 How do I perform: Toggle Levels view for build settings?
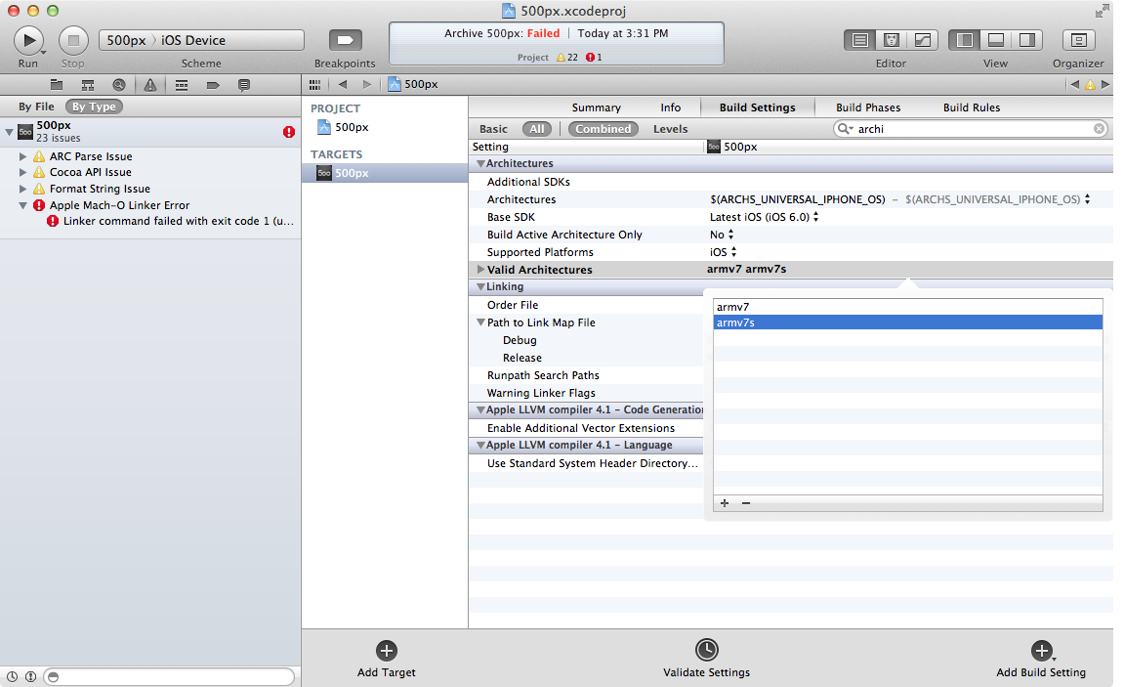point(670,129)
